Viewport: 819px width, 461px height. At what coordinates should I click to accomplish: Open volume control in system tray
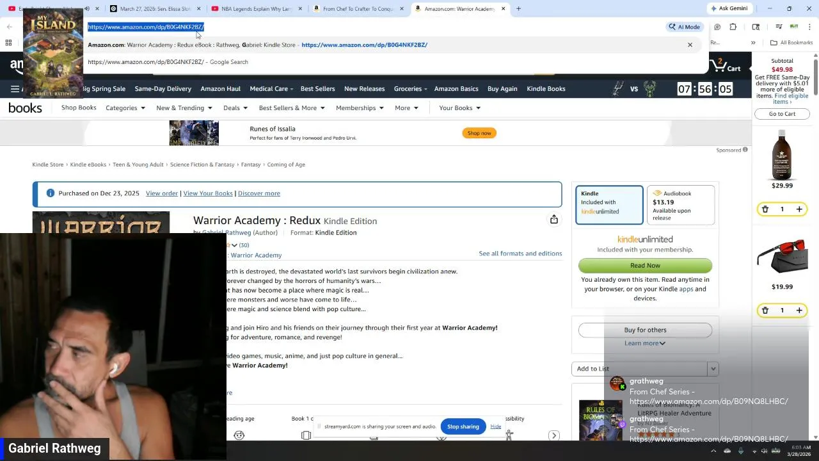[764, 451]
